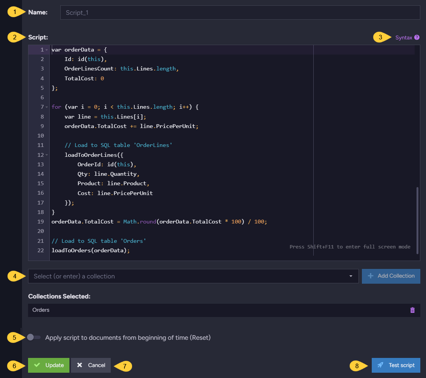Click the comment "// Load to SQL table 'Orders'"
The height and width of the screenshot is (378, 426).
(99, 241)
